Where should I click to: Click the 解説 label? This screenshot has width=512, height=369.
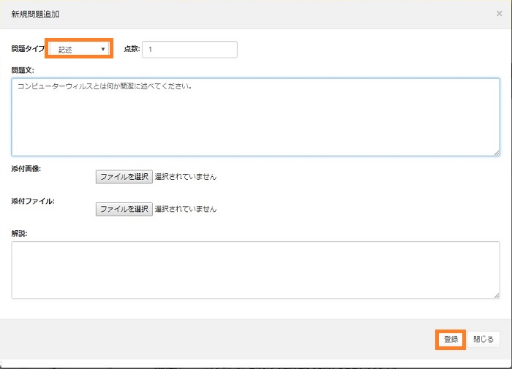tap(19, 234)
